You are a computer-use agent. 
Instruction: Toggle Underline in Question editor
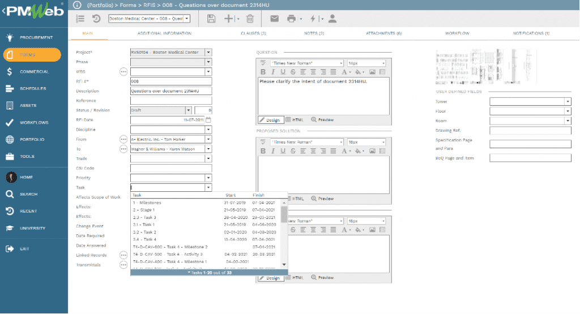[283, 72]
